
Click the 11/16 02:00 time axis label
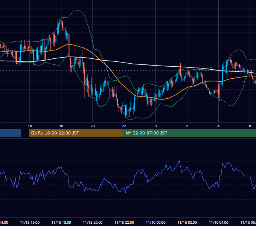187,222
